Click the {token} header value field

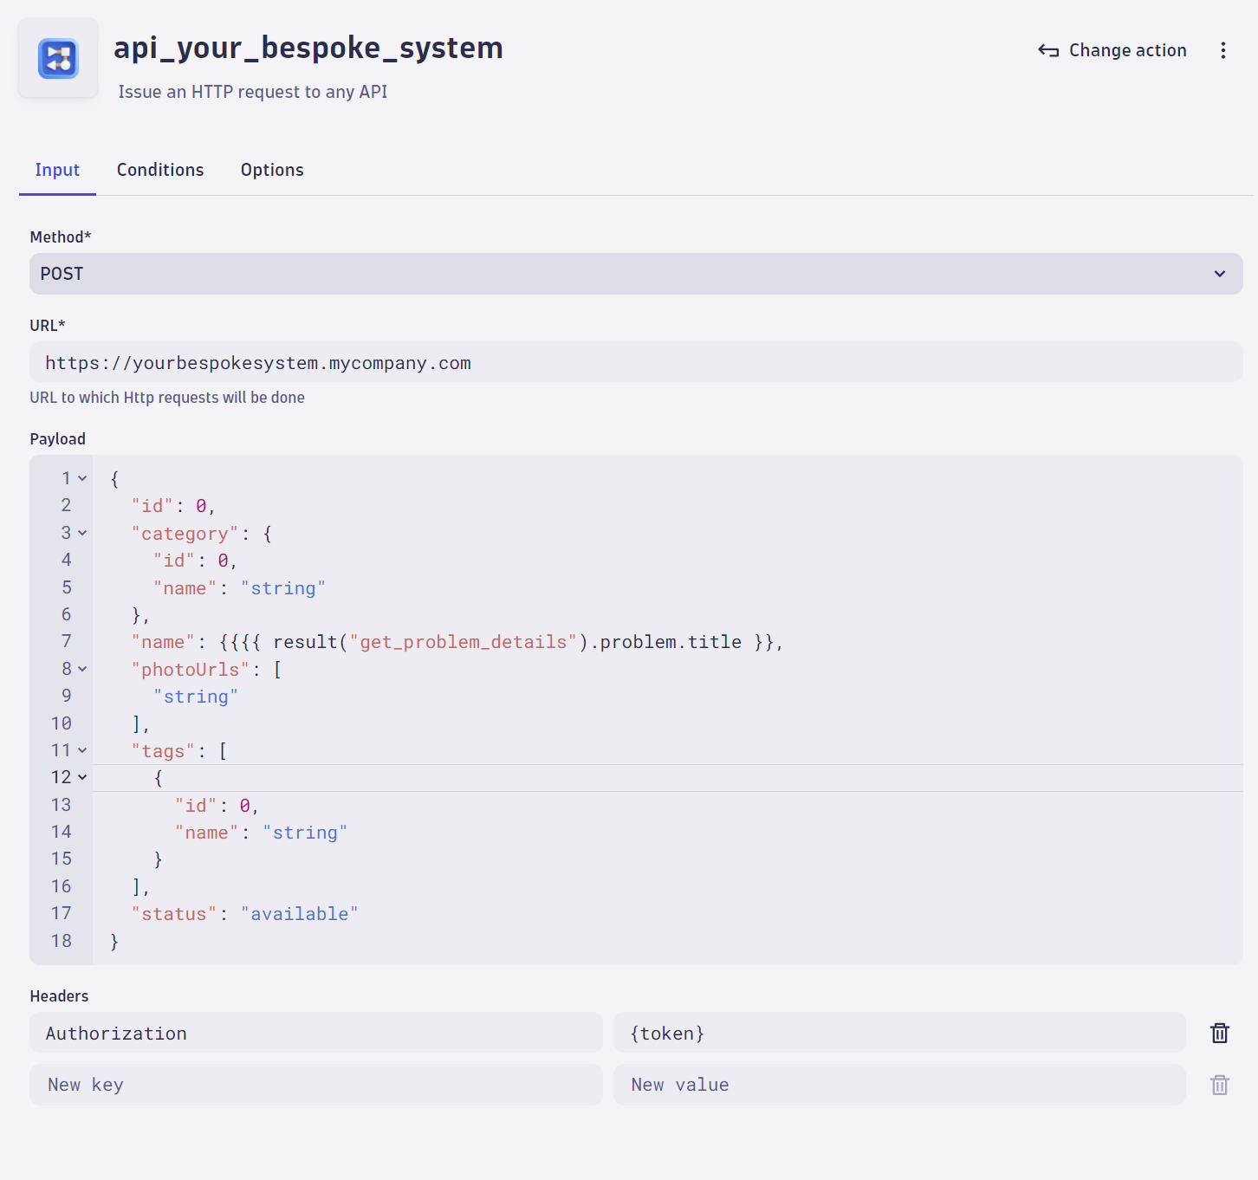899,1033
